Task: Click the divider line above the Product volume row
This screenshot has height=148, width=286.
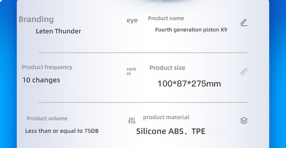Action: pyautogui.click(x=143, y=102)
